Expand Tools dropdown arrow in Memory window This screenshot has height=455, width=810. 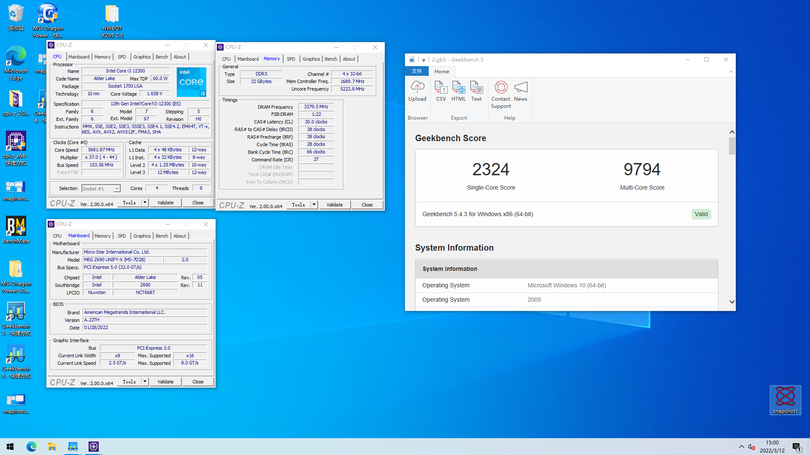pos(314,205)
